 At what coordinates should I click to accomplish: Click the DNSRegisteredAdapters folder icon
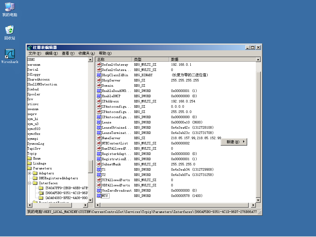(x=35, y=178)
